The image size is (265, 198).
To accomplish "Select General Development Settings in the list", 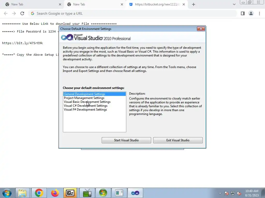I will pyautogui.click(x=94, y=94).
